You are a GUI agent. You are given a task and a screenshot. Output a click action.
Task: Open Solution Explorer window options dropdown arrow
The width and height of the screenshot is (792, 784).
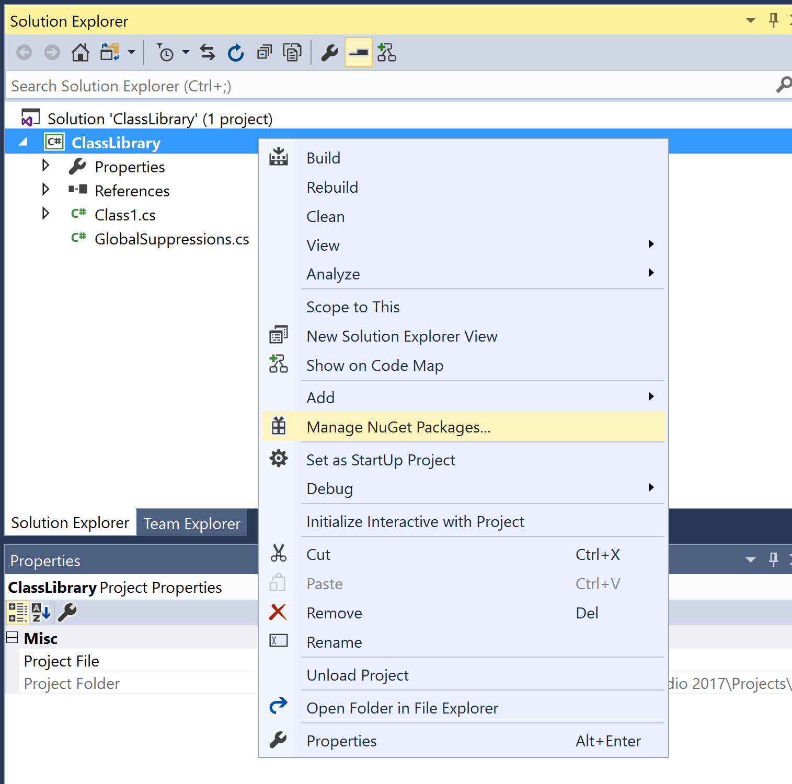tap(751, 21)
